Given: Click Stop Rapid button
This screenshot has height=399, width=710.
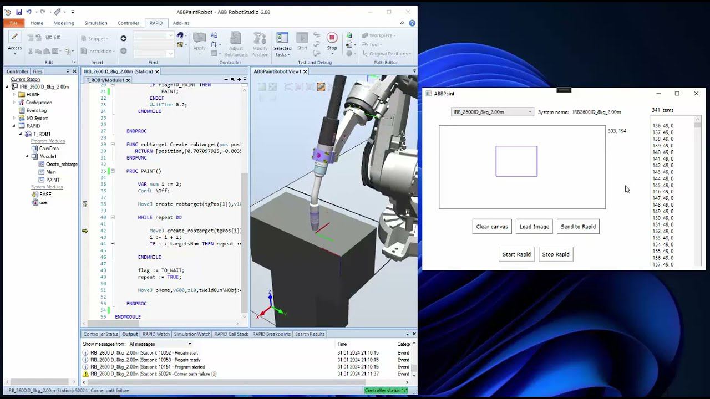Looking at the screenshot, I should coord(556,254).
